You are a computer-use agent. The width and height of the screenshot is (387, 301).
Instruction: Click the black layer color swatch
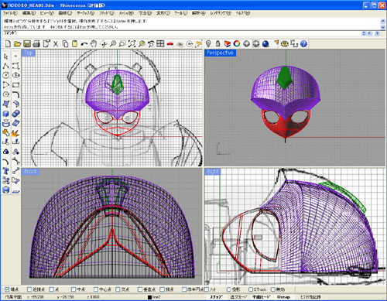149,297
